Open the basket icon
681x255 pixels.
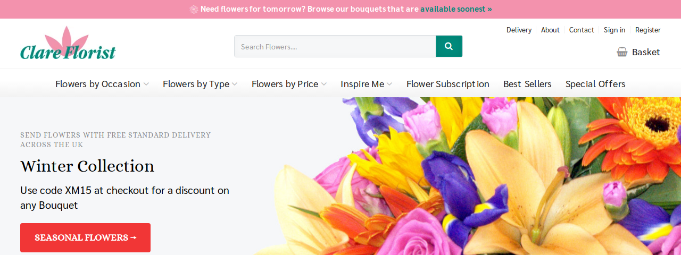622,52
